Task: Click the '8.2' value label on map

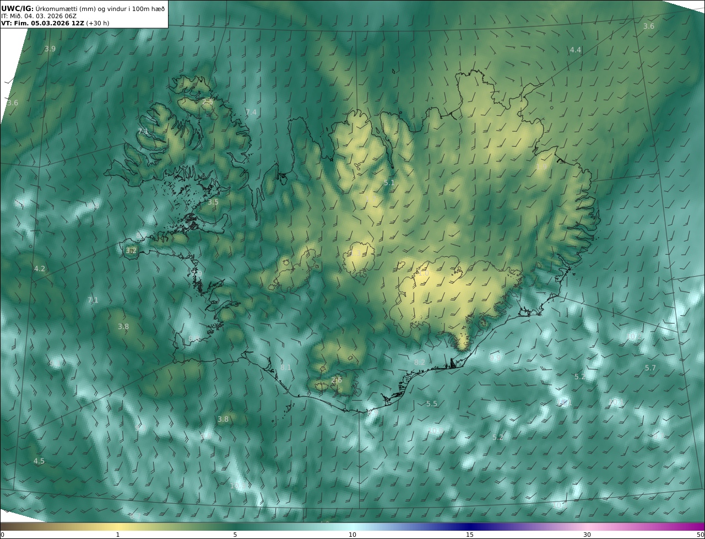Action: tap(419, 363)
